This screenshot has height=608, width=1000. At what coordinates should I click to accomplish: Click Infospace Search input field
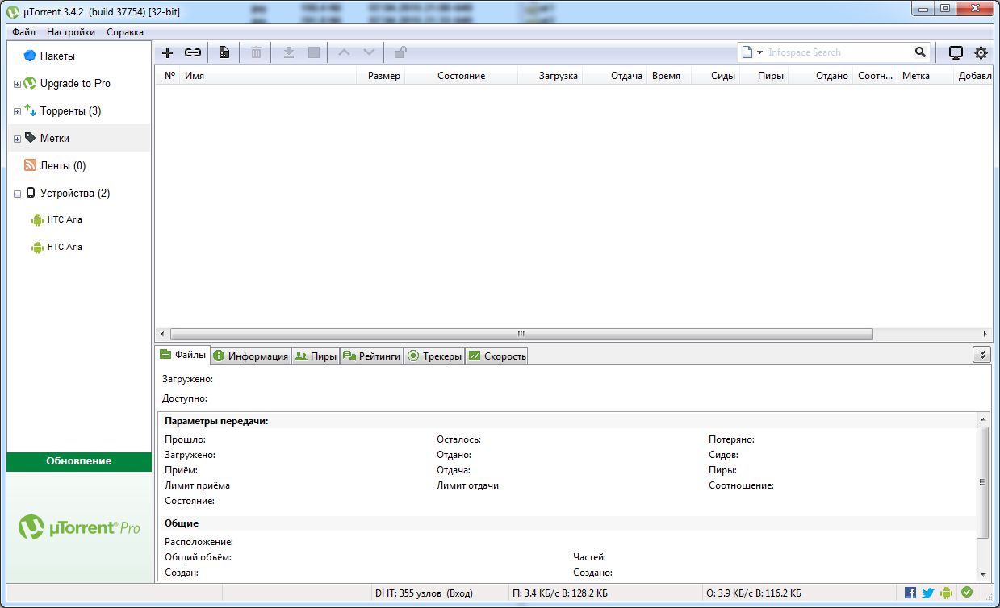[839, 52]
